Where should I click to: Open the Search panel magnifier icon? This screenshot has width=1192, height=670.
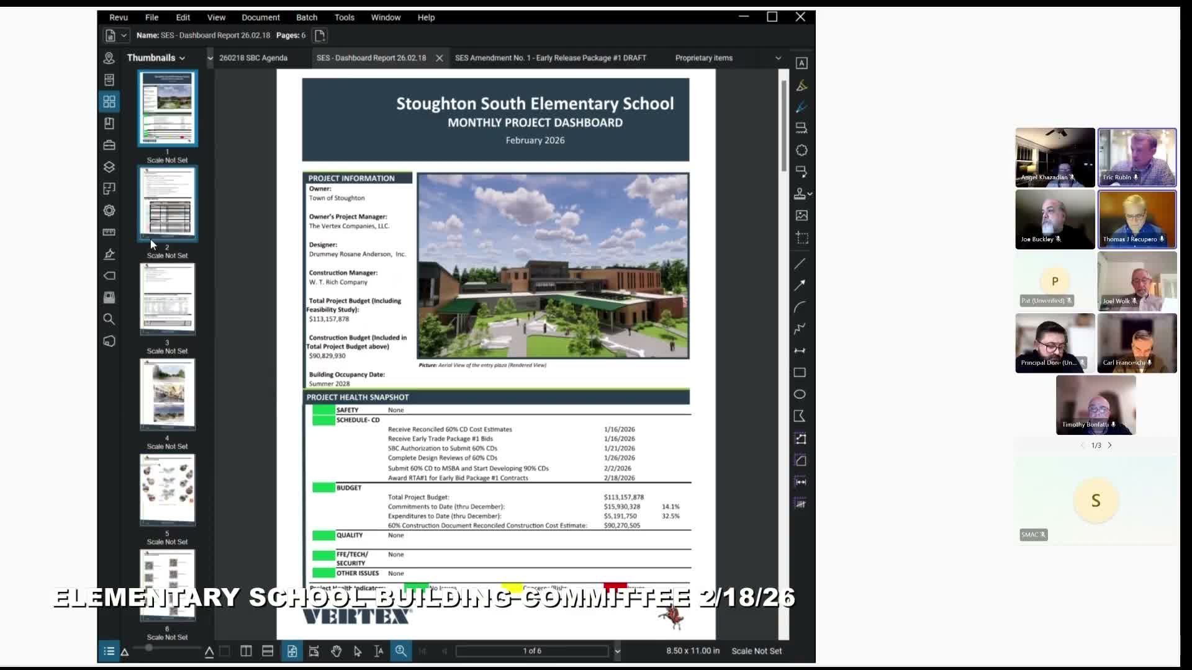(109, 319)
